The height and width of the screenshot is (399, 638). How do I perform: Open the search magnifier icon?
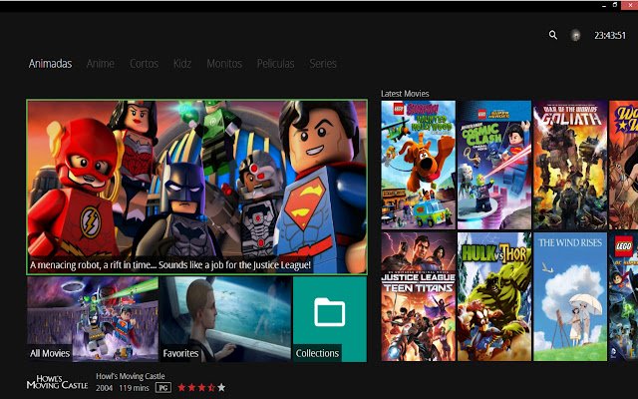[553, 35]
